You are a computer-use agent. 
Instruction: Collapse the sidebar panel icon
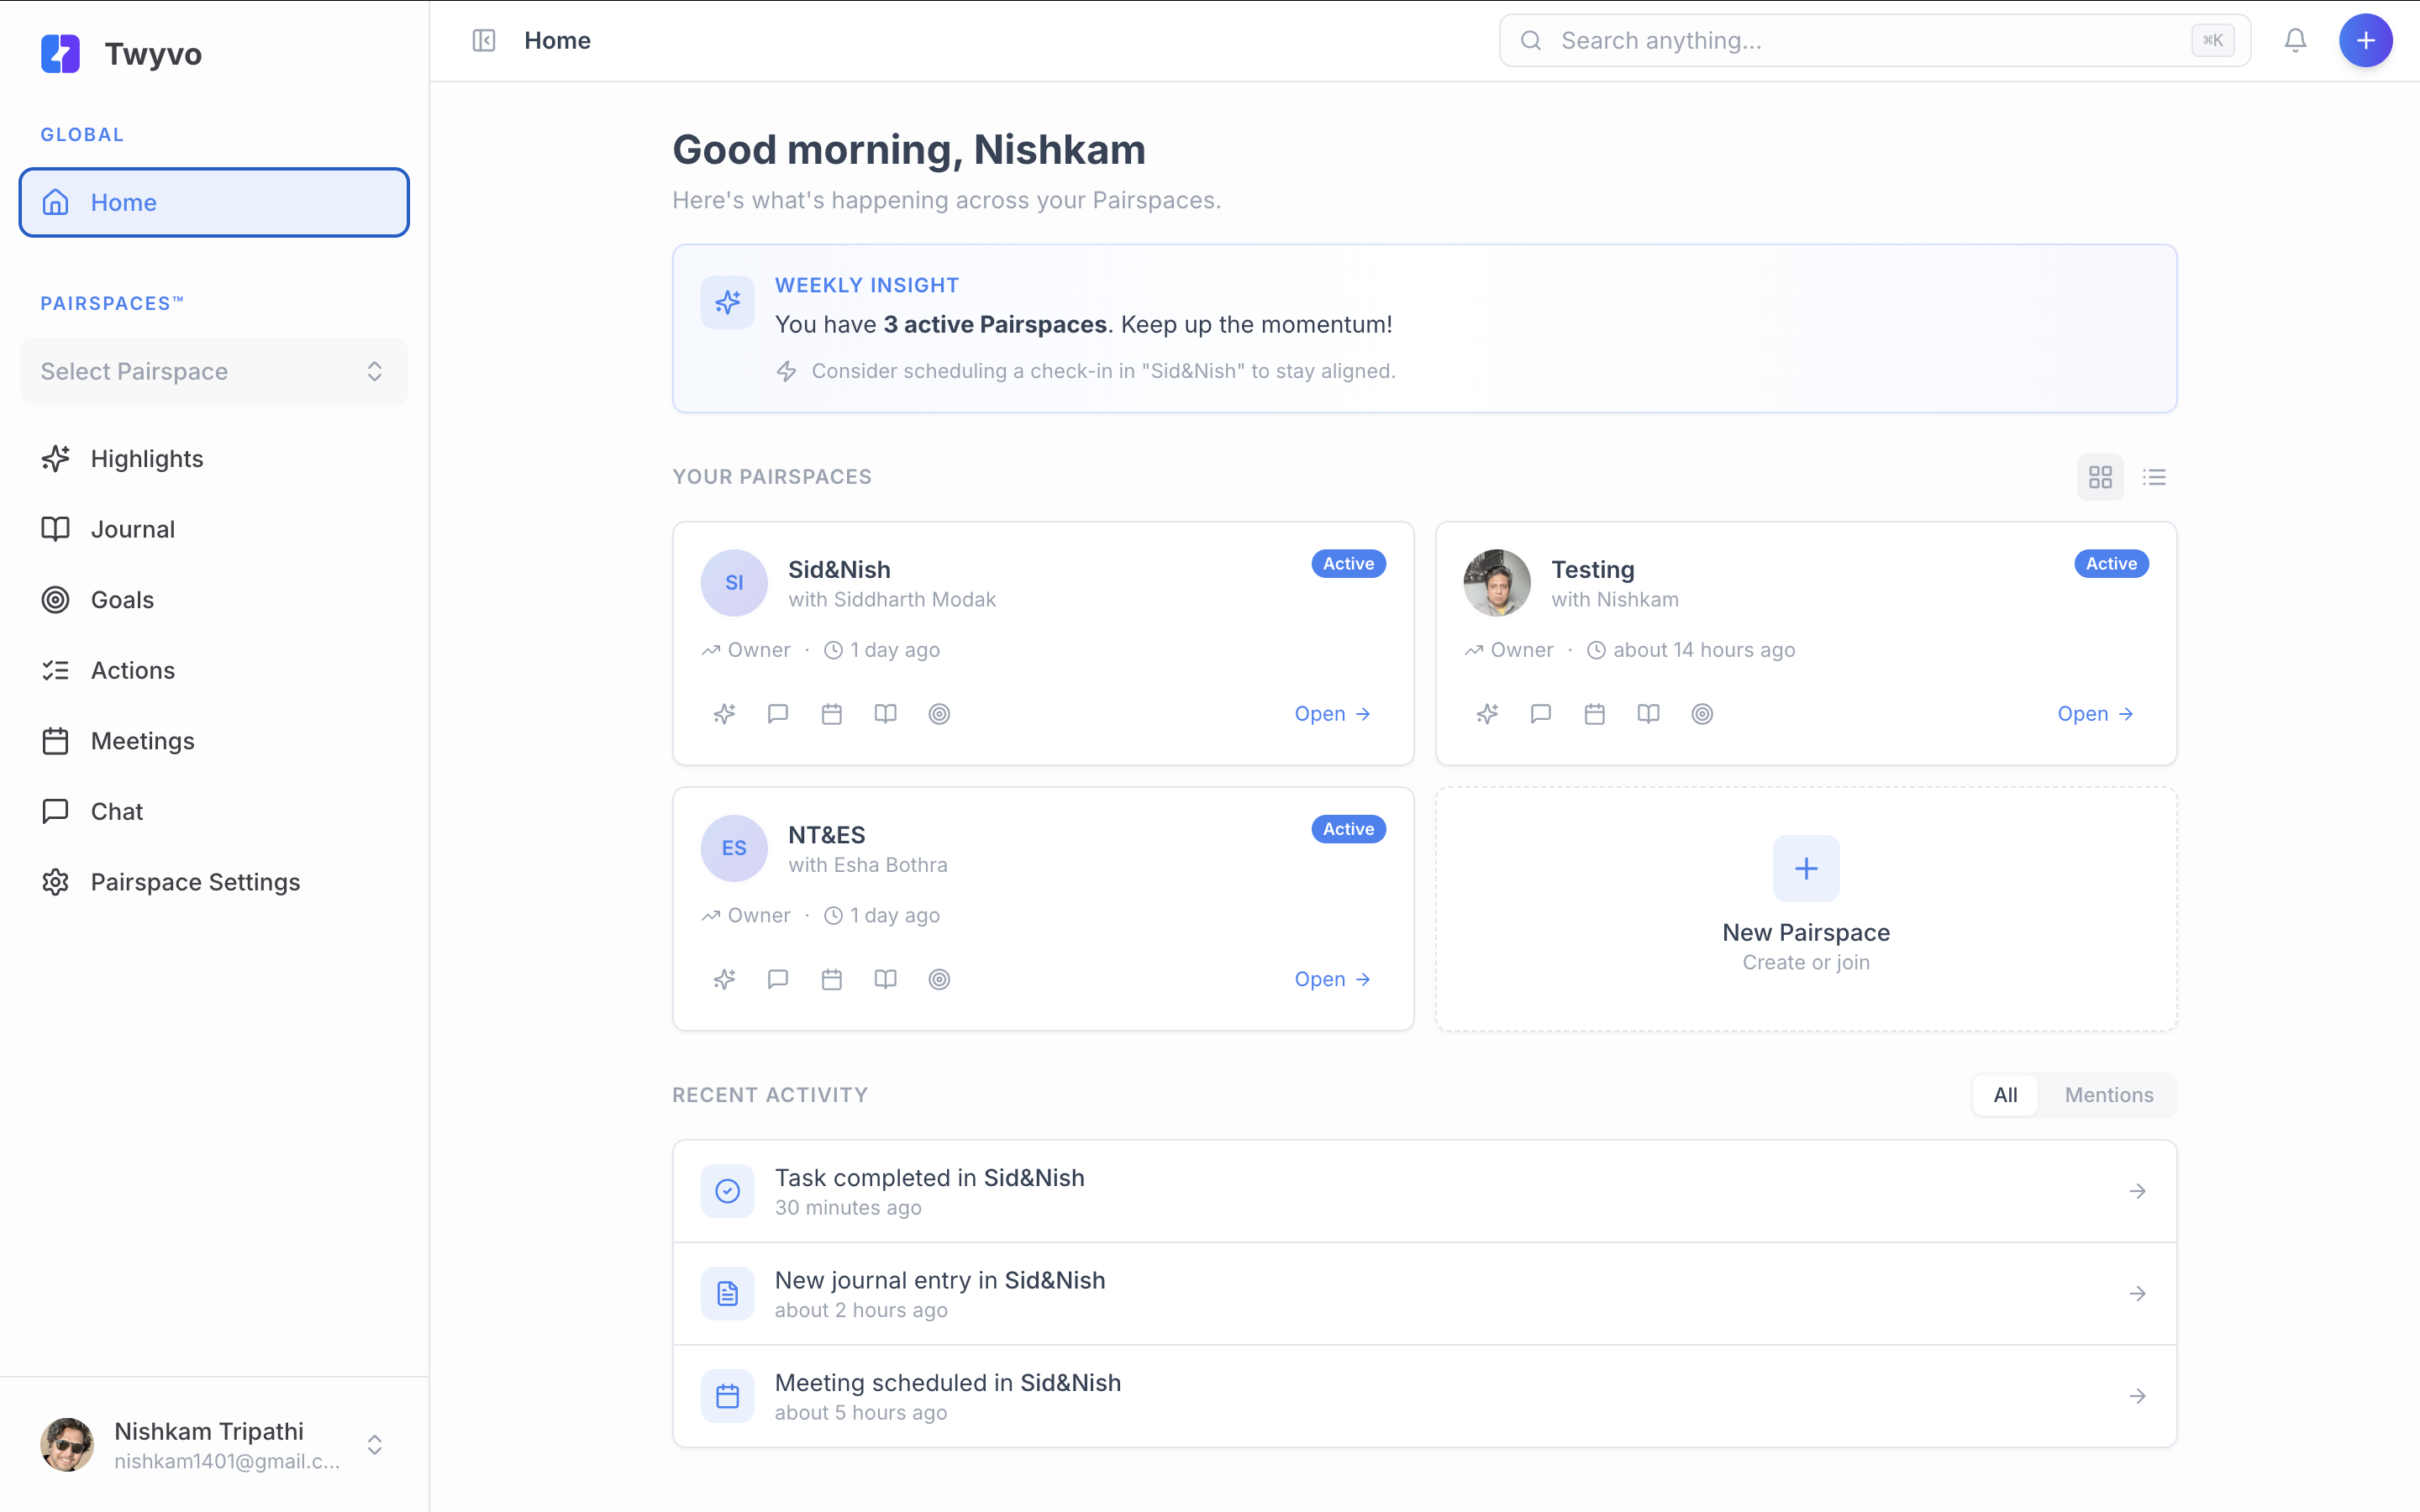484,40
